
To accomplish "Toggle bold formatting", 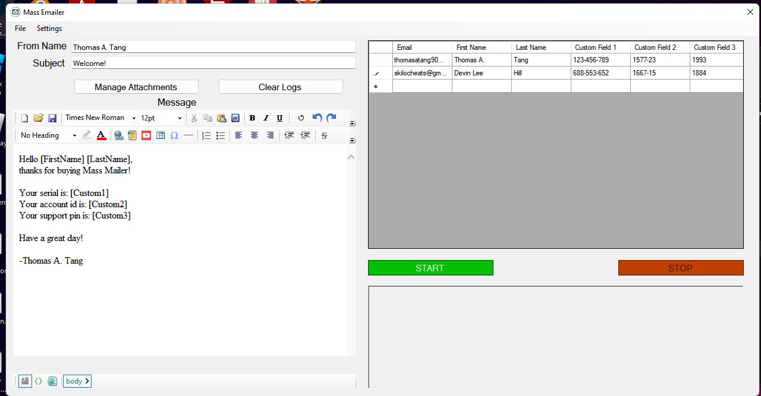I will click(252, 118).
